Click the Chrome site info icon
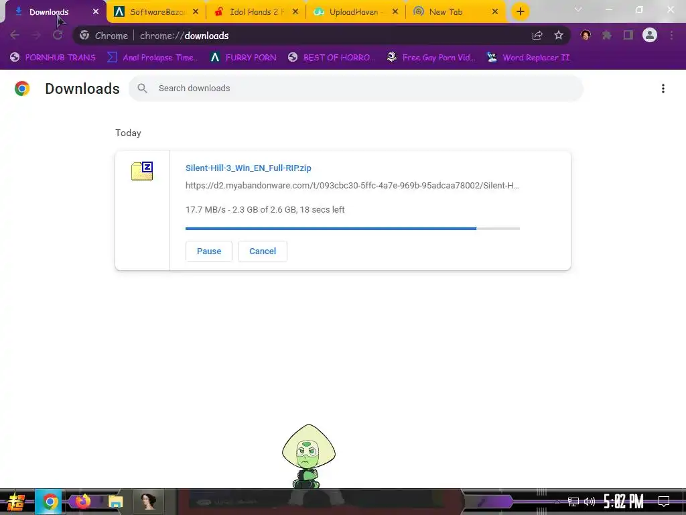This screenshot has height=515, width=686. (x=85, y=36)
